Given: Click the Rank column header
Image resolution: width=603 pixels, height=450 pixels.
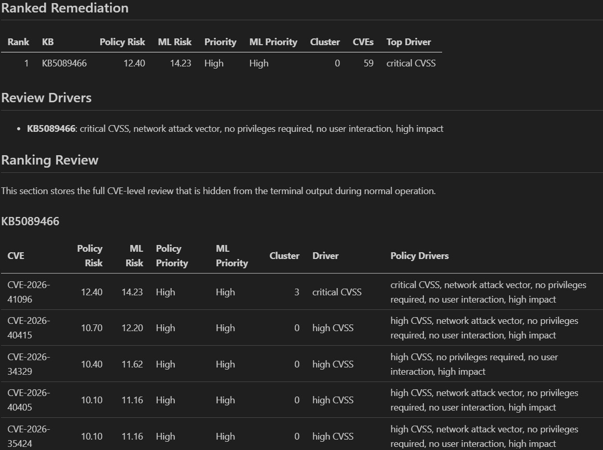Looking at the screenshot, I should (18, 42).
